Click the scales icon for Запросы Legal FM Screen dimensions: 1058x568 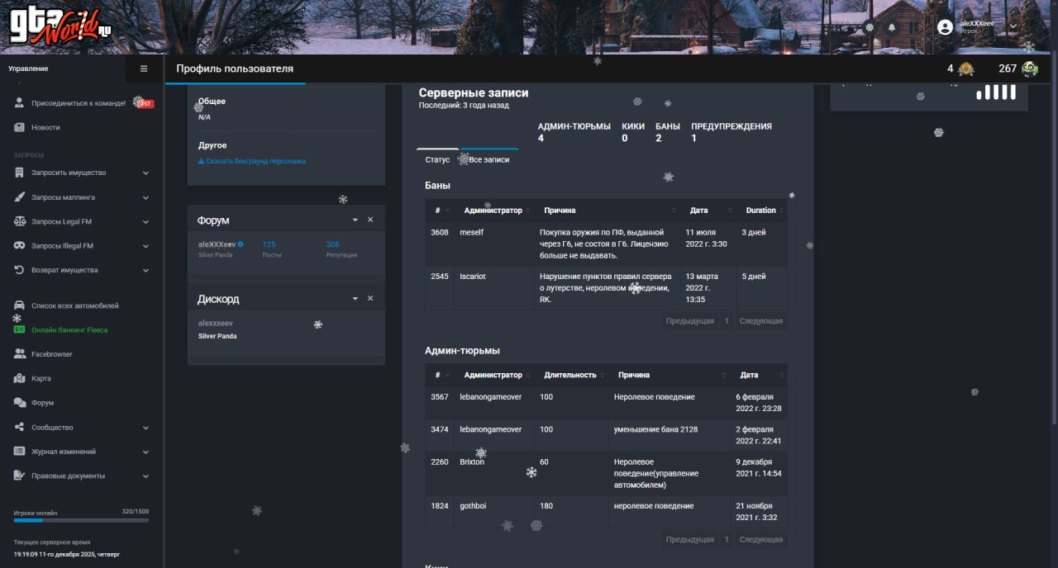(19, 221)
